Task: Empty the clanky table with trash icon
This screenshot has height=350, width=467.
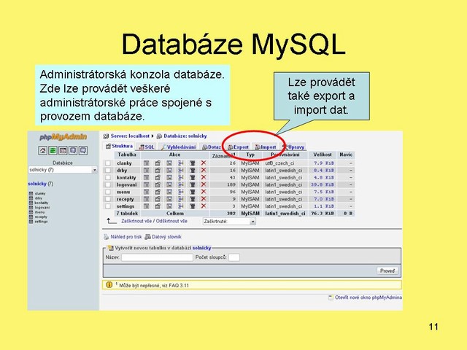Action: pos(193,163)
